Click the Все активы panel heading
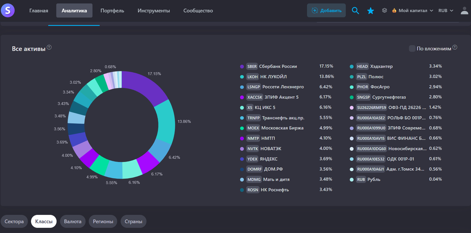 28,49
